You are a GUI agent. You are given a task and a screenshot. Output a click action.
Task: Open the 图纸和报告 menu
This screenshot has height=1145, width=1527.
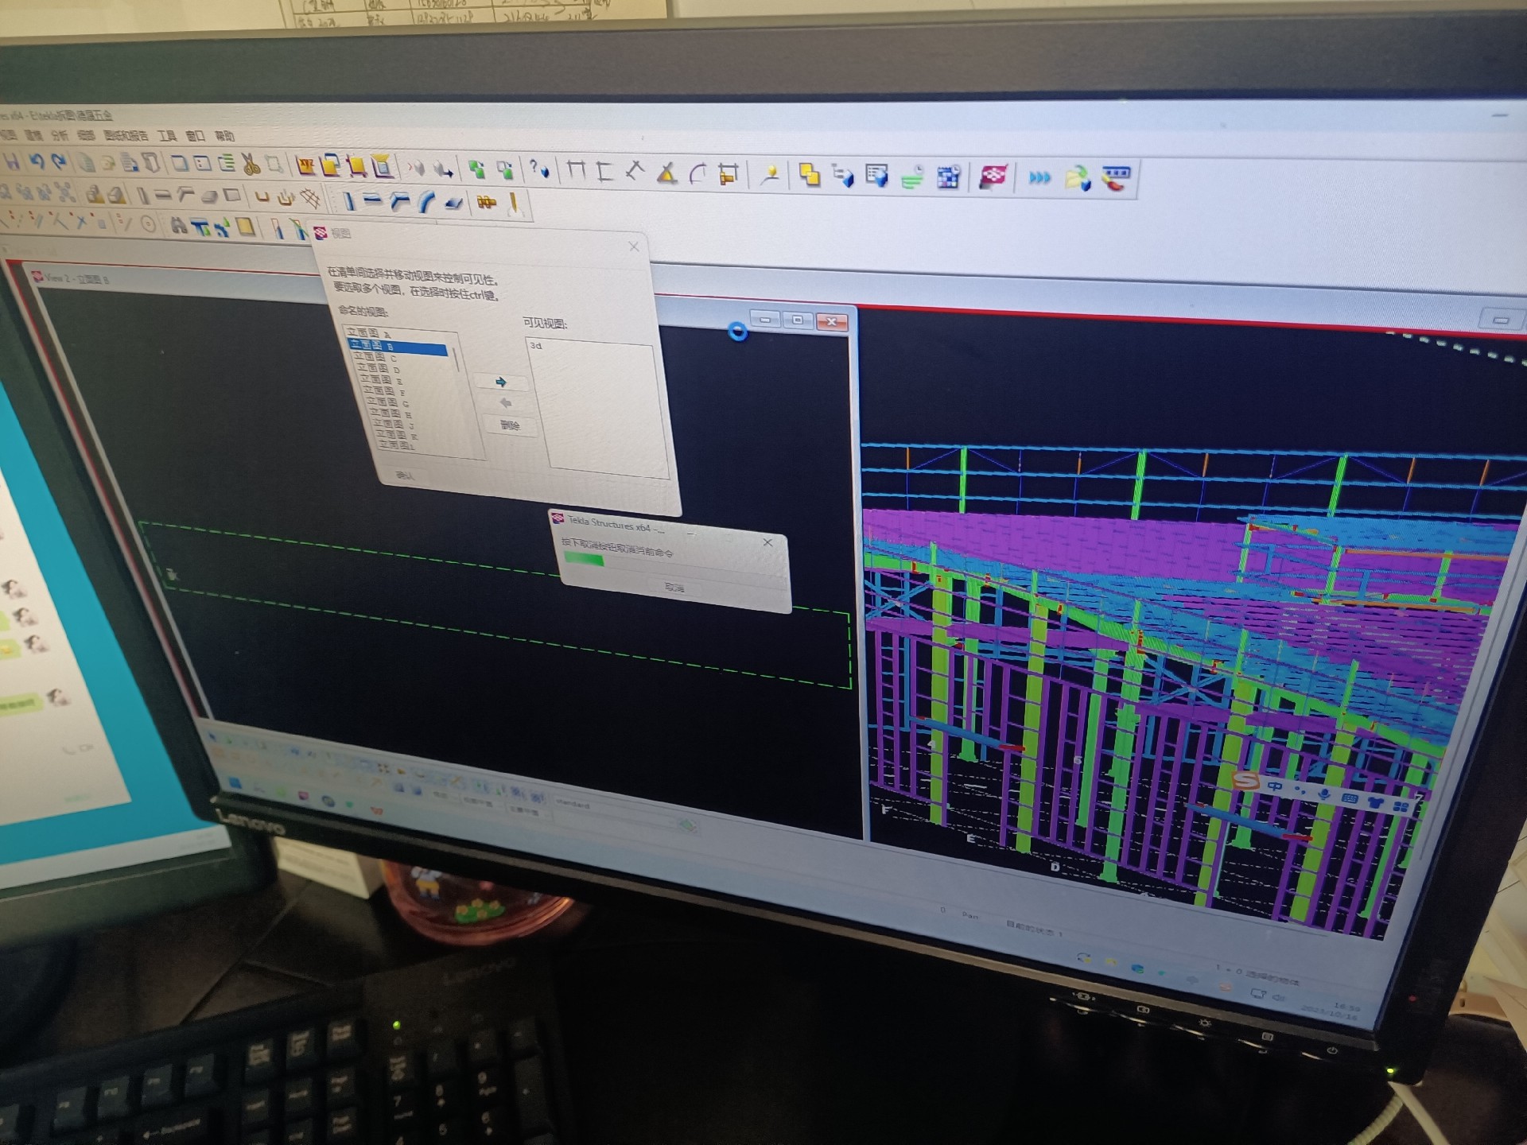tap(126, 135)
